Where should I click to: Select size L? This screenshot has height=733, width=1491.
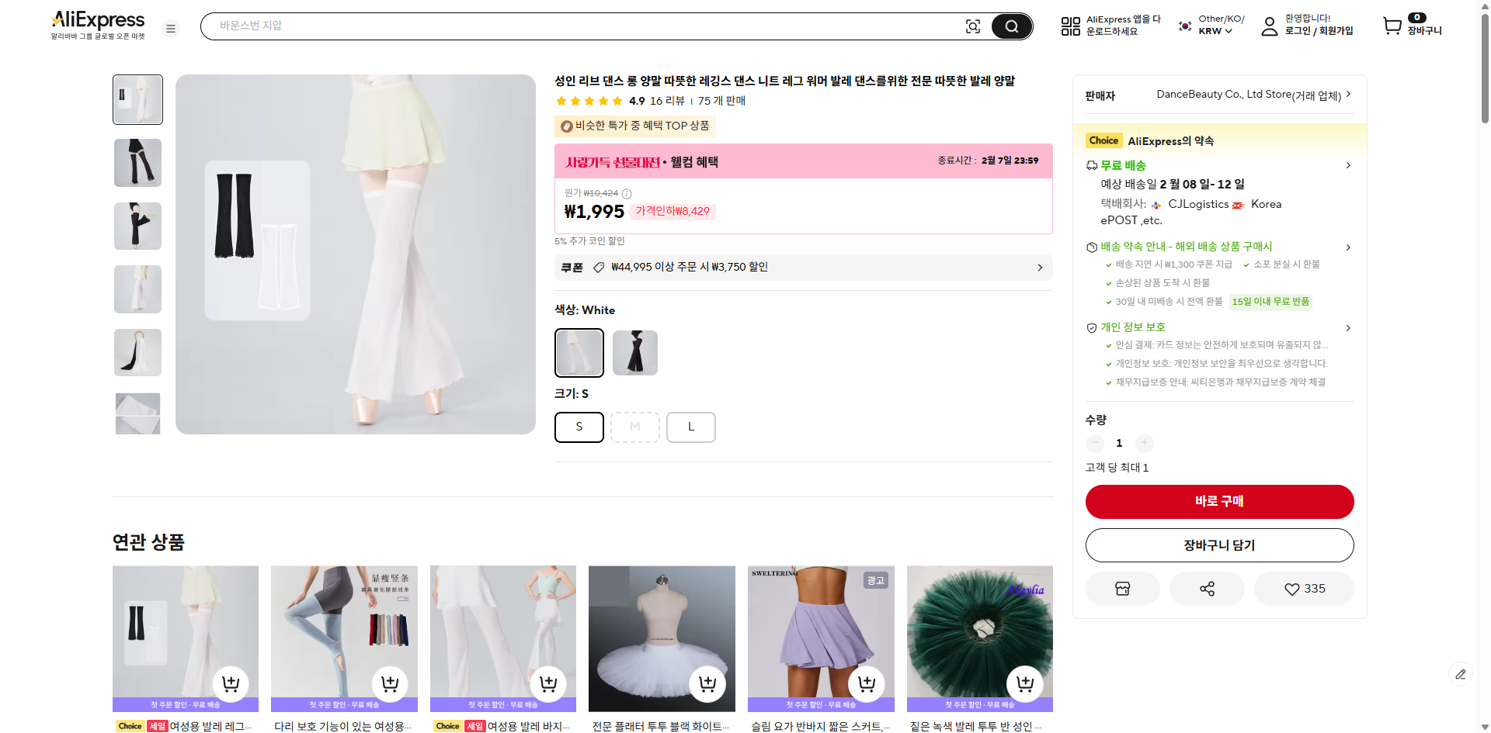tap(690, 427)
